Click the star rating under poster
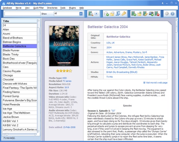The width and height of the screenshot is (179, 142). pos(64,71)
